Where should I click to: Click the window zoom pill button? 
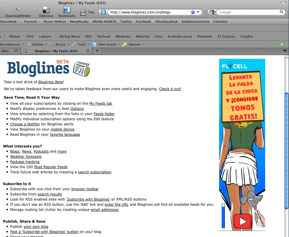pos(283,3)
